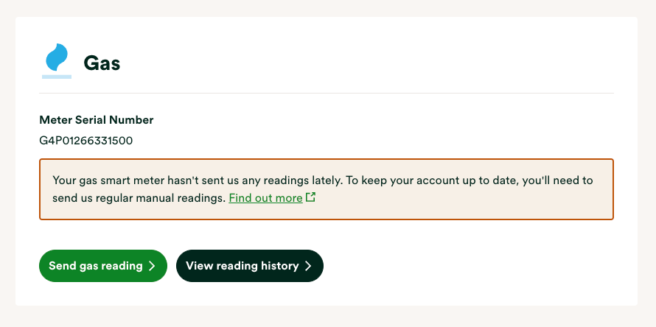Click the chevron arrow on Send gas reading
Screen dimensions: 656x327
click(x=152, y=266)
